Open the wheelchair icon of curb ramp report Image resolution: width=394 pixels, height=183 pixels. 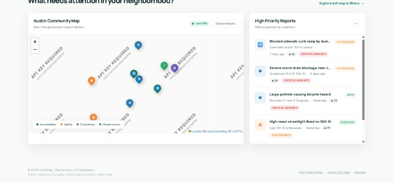click(260, 45)
